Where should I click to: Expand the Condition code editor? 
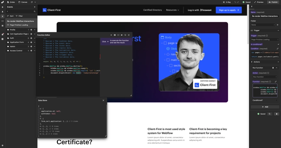pos(277,49)
